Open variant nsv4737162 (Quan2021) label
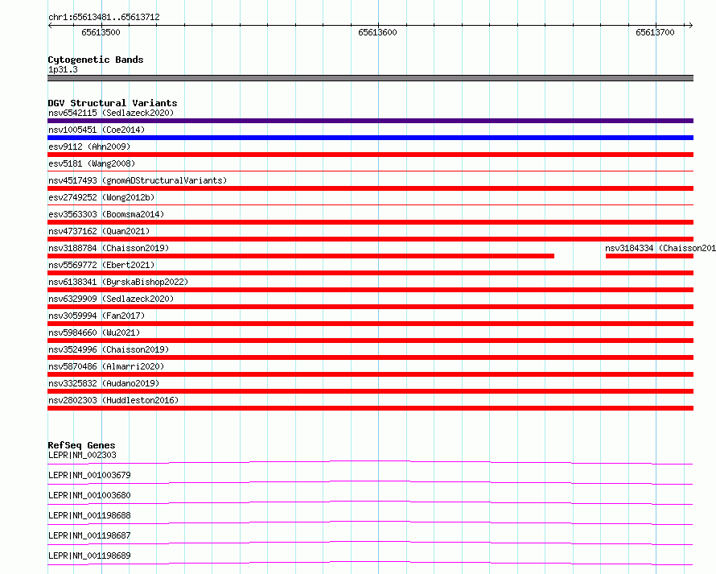Image resolution: width=716 pixels, height=574 pixels. click(99, 231)
